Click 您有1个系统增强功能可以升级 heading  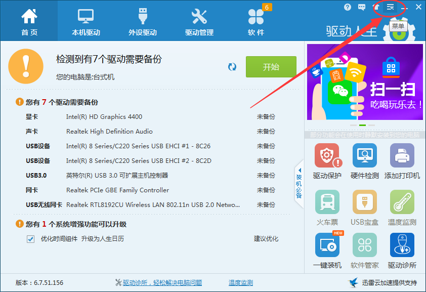point(76,224)
